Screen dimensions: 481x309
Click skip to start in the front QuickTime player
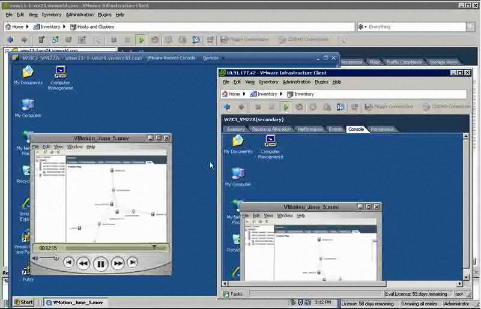pyautogui.click(x=68, y=262)
